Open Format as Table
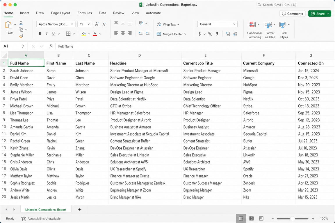 pyautogui.click(x=270, y=30)
